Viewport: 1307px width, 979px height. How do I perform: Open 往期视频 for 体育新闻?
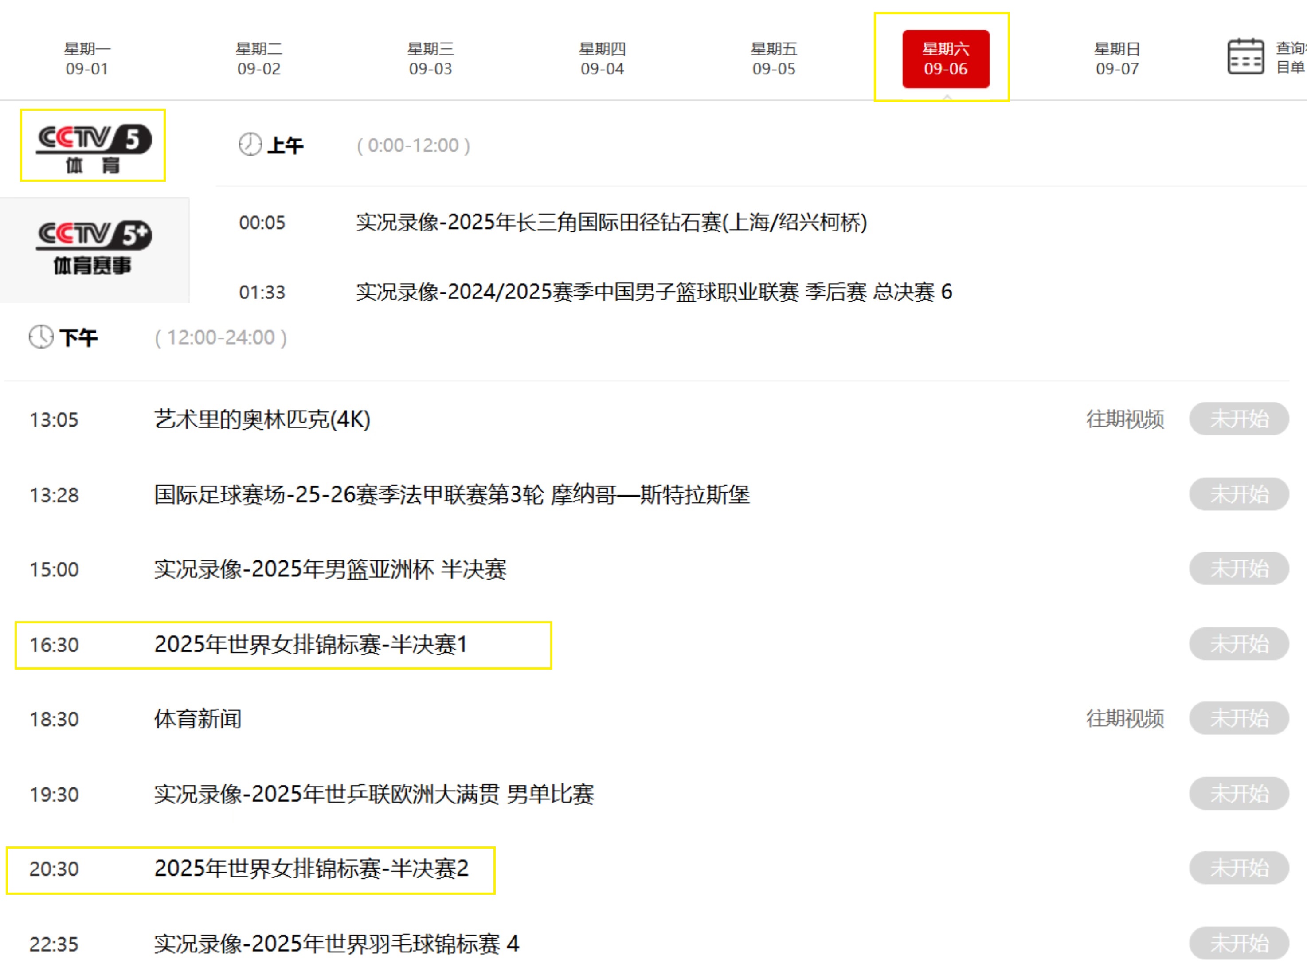1125,718
